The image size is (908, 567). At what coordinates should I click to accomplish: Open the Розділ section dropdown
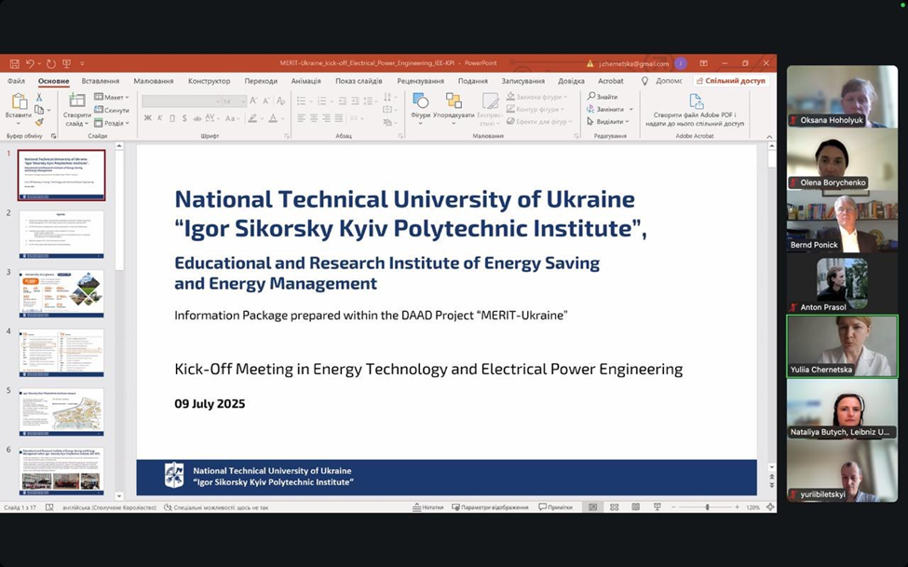point(112,123)
